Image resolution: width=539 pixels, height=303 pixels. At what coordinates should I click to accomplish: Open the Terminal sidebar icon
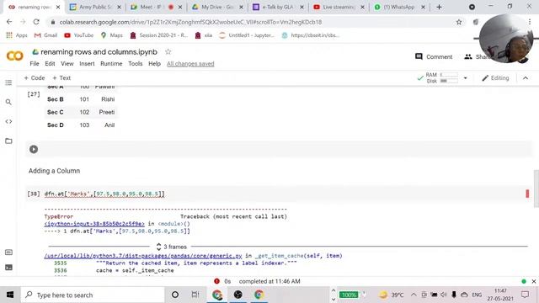point(8,268)
